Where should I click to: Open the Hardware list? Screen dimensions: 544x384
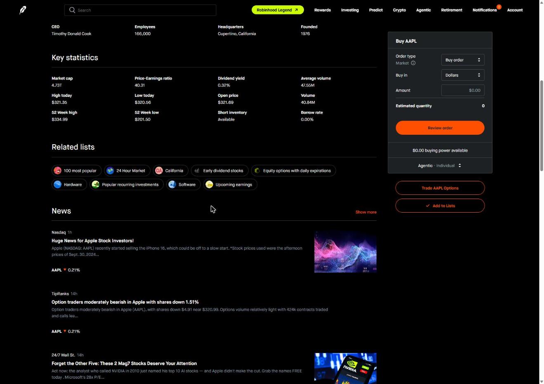click(x=69, y=185)
